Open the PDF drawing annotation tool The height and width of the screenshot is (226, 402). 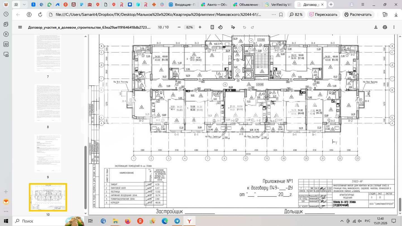point(233,27)
